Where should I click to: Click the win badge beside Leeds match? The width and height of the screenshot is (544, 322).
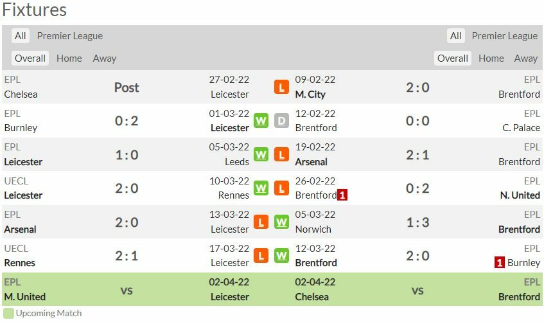tap(261, 154)
